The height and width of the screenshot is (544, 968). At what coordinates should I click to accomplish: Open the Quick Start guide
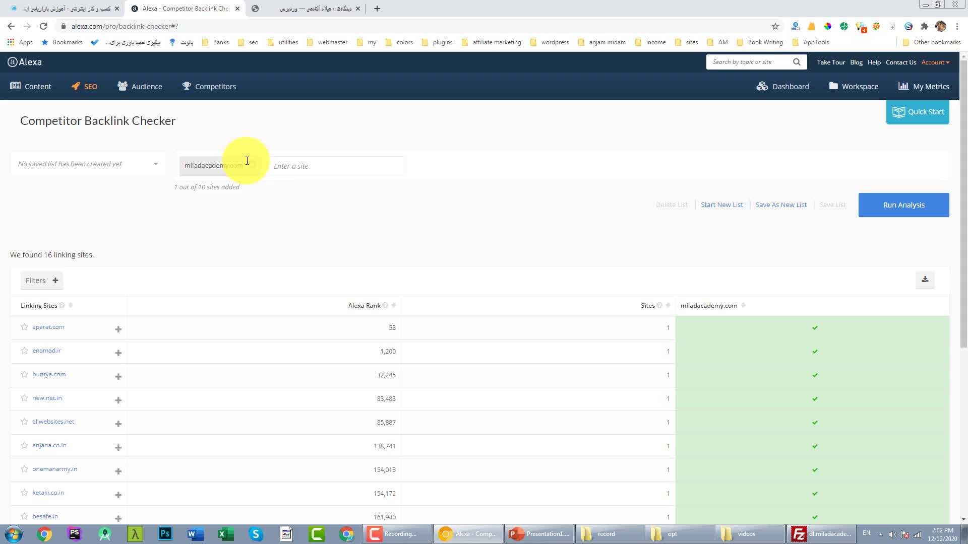pyautogui.click(x=918, y=112)
